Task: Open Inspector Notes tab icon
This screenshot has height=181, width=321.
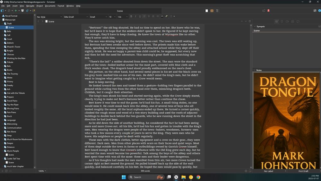Action: click(277, 21)
